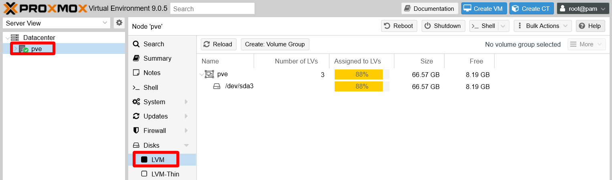612x180 pixels.
Task: Click the System gears icon
Action: 136,102
